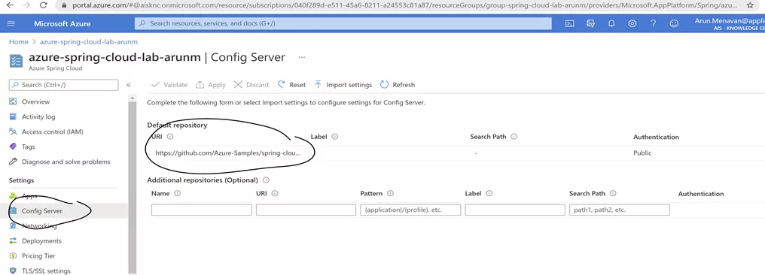
Task: Click the browser forward arrow
Action: 27,5
